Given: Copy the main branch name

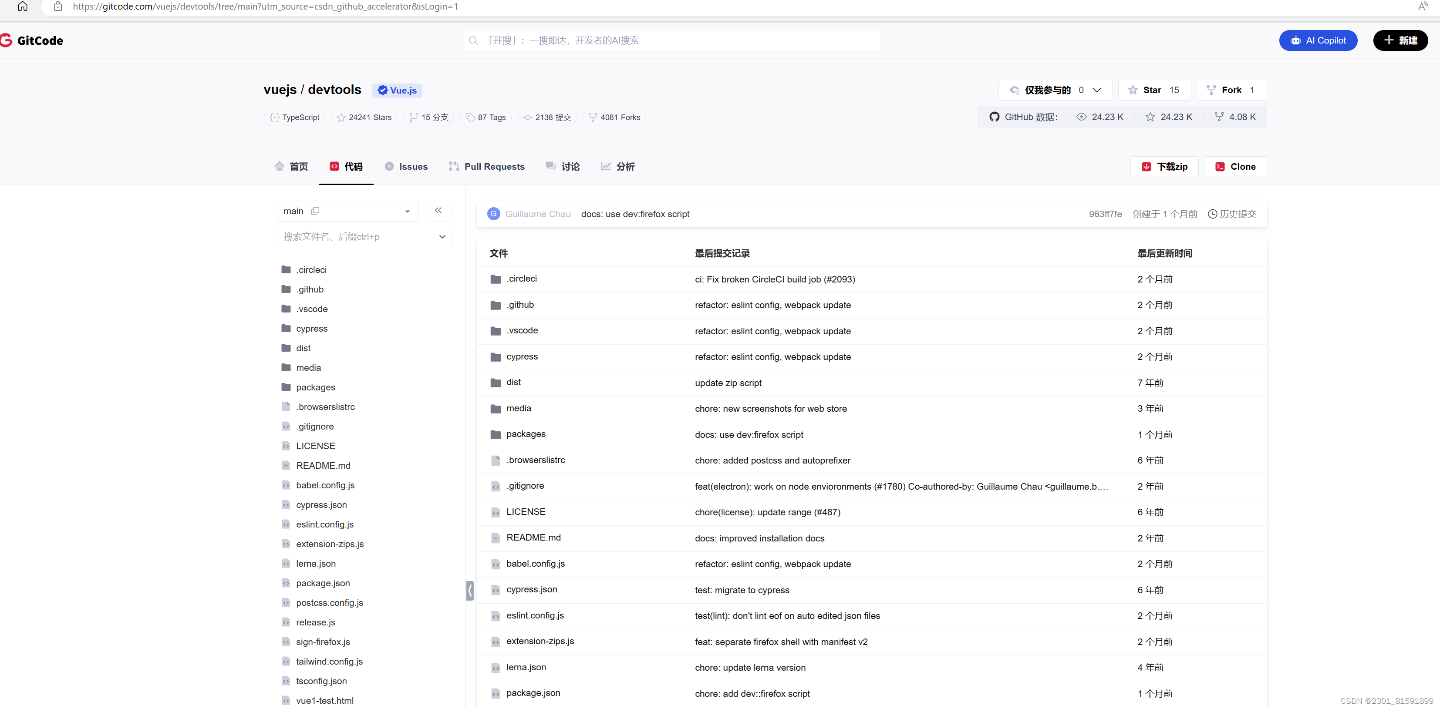Looking at the screenshot, I should (316, 211).
